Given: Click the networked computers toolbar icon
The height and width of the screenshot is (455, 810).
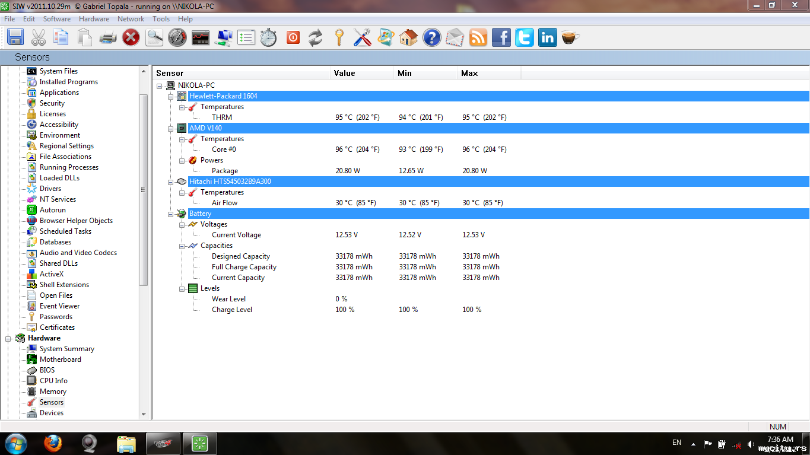Looking at the screenshot, I should pos(224,37).
